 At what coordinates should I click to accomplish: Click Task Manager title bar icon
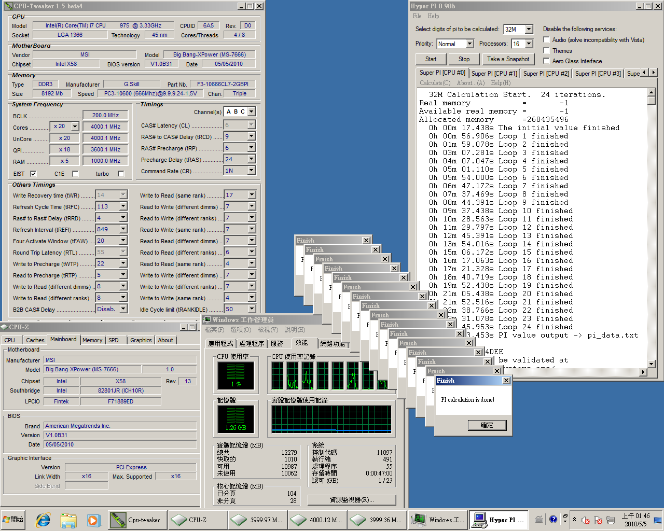208,320
